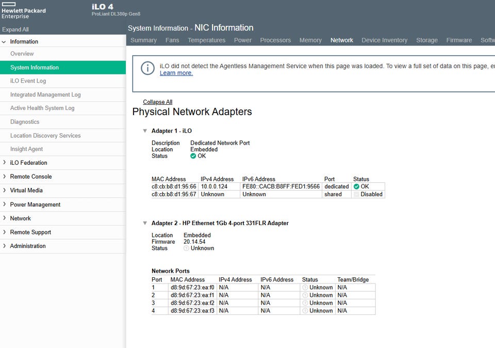Open the Device Inventory tab
Viewport: 495px width, 348px height.
click(x=384, y=40)
